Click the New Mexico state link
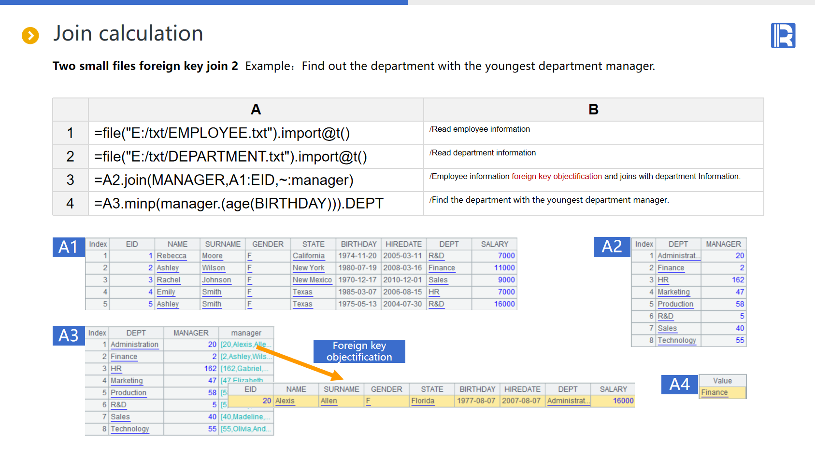The image size is (815, 458). [x=312, y=280]
